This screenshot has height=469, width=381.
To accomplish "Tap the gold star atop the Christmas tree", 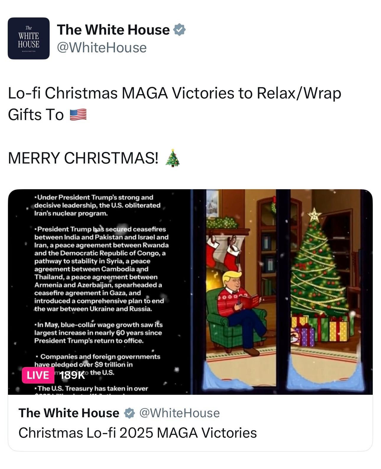I will click(314, 215).
